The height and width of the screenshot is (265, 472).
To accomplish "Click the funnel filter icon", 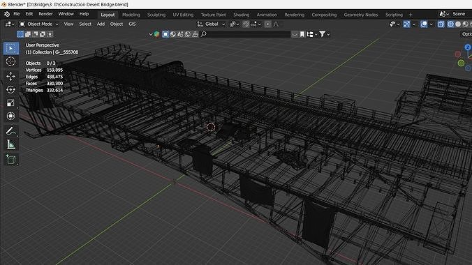I will [x=323, y=34].
